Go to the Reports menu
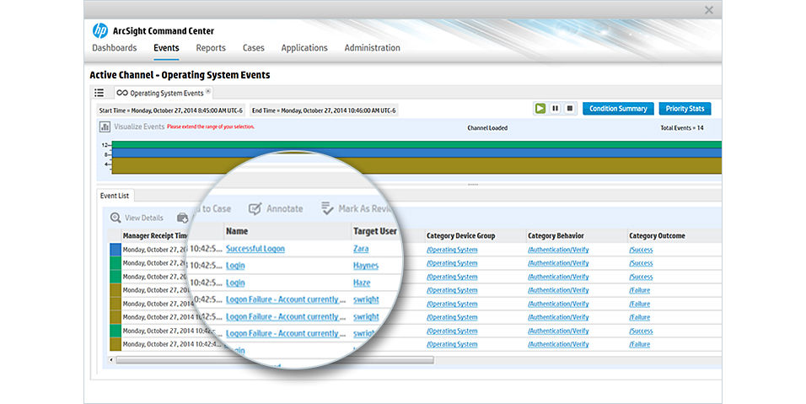The width and height of the screenshot is (806, 404). (211, 48)
